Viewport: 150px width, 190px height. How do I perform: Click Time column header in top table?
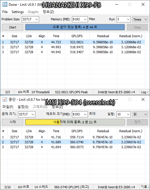56,36
